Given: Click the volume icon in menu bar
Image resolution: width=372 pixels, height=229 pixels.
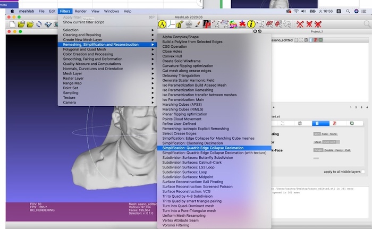Looking at the screenshot, I should click(x=303, y=11).
